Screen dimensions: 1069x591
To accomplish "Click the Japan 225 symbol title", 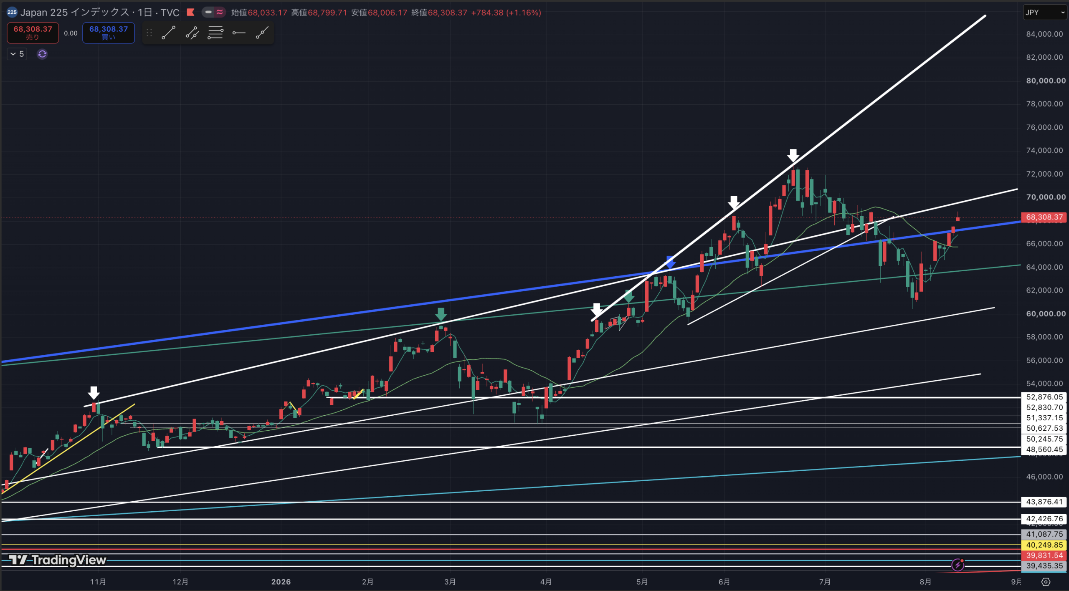I will pyautogui.click(x=100, y=13).
